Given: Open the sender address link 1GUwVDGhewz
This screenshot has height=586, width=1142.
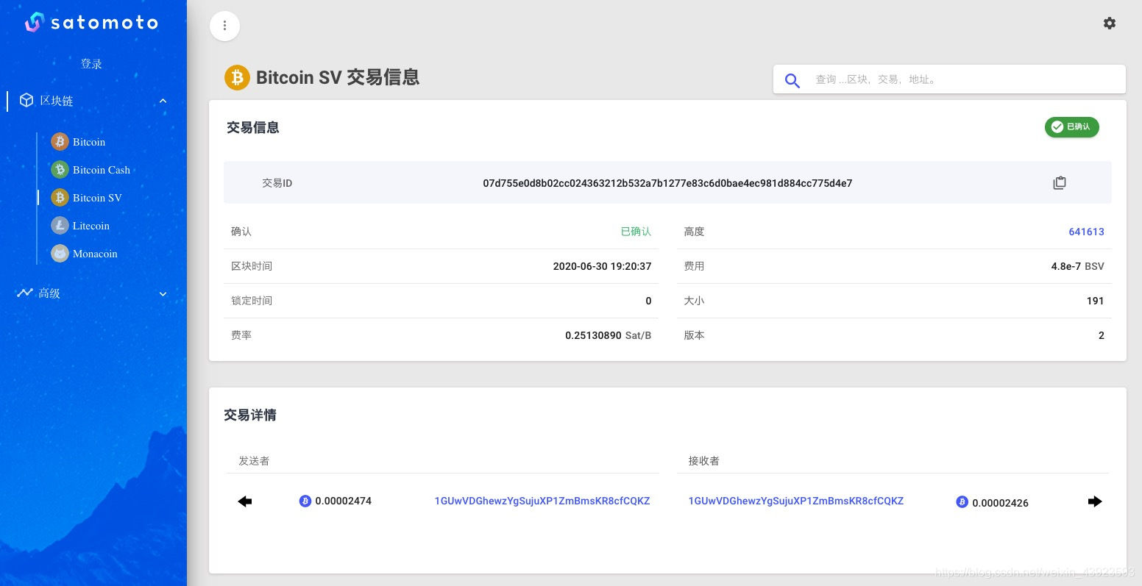Looking at the screenshot, I should (x=542, y=501).
